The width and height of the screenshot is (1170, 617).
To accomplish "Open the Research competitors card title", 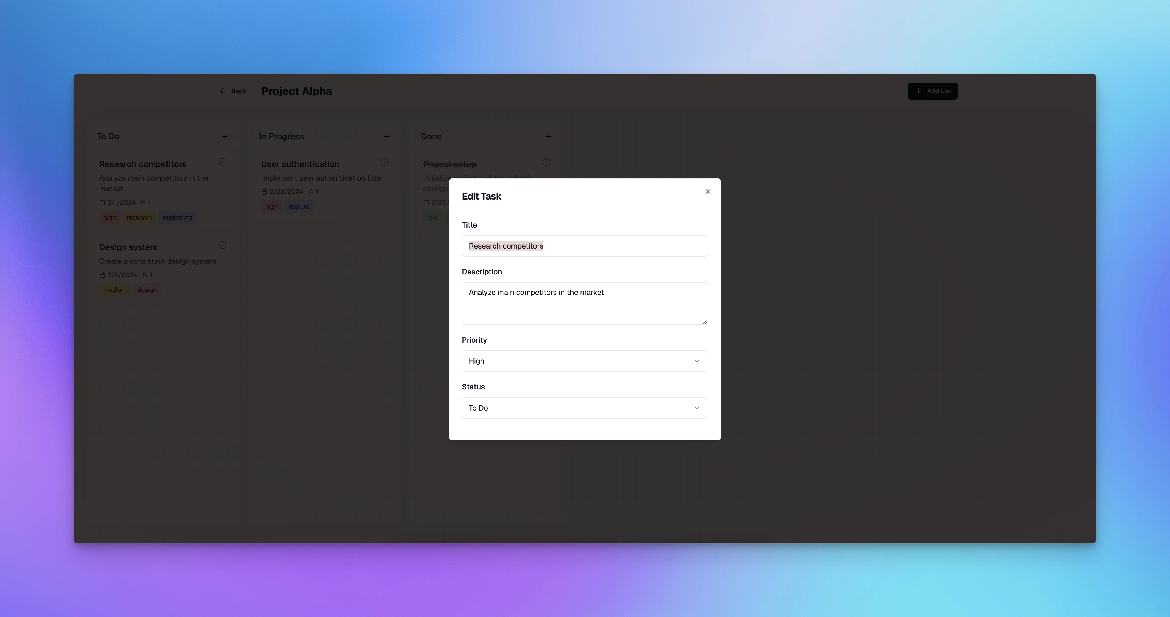I will coord(143,164).
